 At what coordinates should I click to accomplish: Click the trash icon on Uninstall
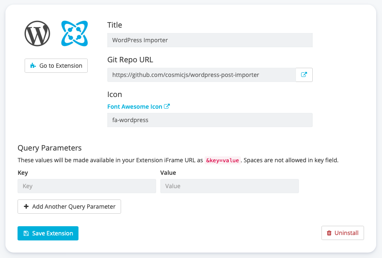tap(329, 233)
